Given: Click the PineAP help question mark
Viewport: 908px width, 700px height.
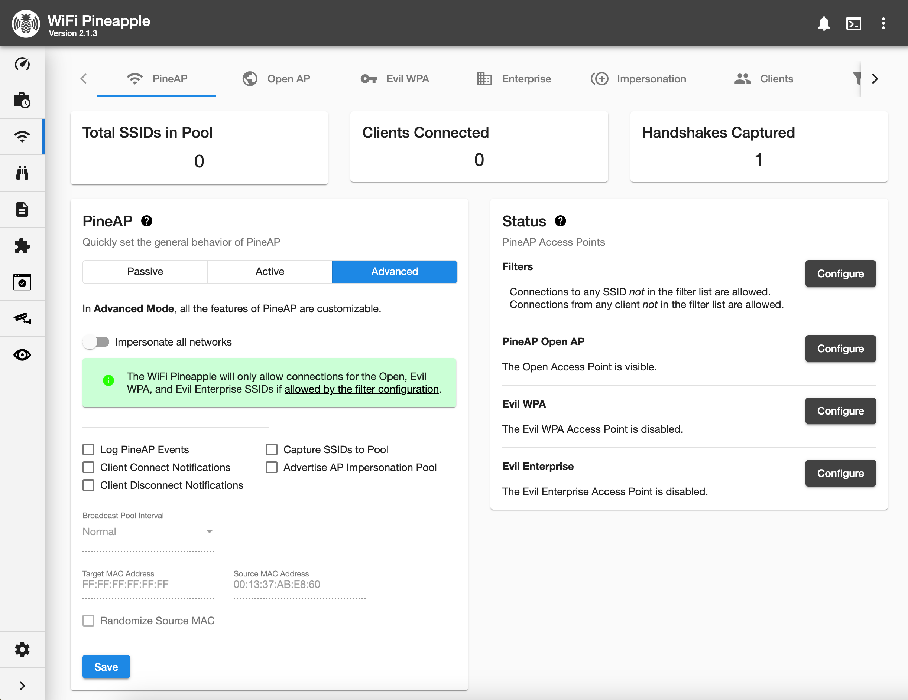Looking at the screenshot, I should pyautogui.click(x=146, y=221).
